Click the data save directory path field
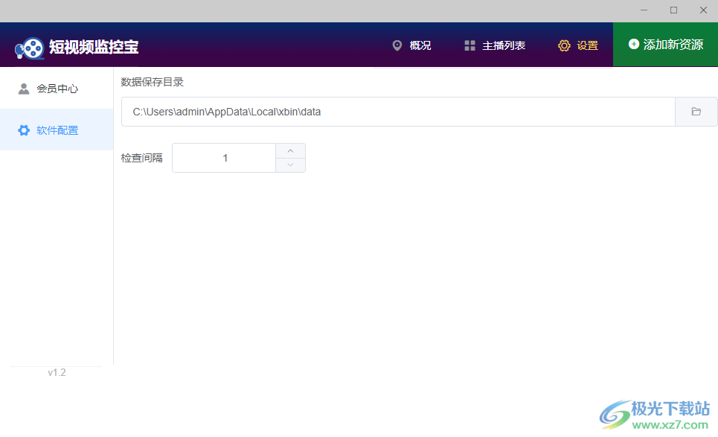The height and width of the screenshot is (437, 718). (x=398, y=112)
